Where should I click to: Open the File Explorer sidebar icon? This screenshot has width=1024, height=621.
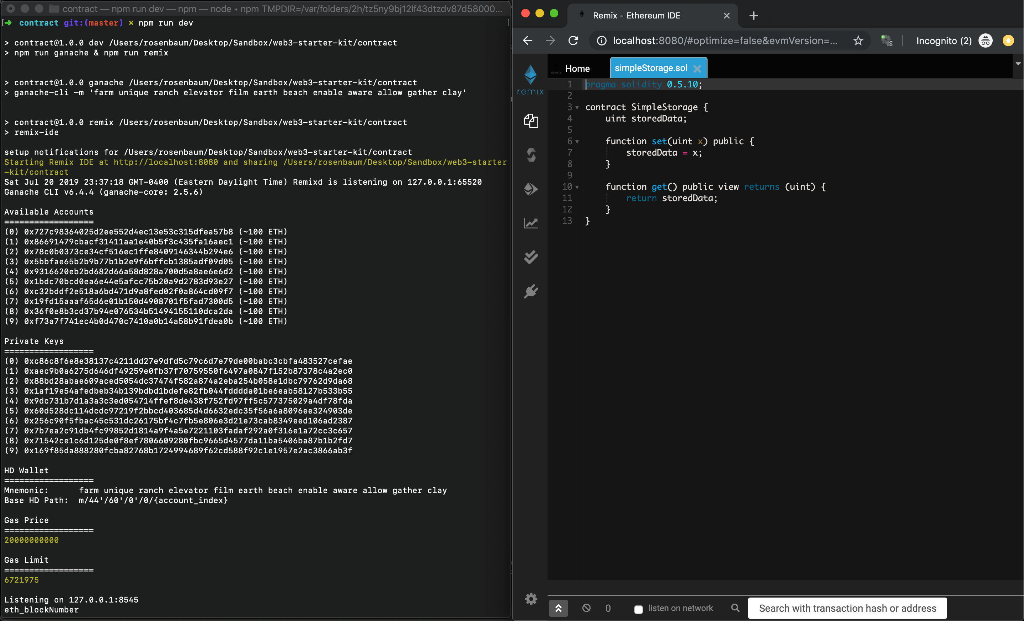[x=531, y=121]
